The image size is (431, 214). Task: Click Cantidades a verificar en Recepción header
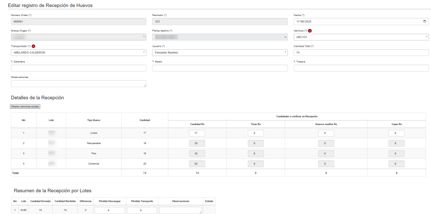point(297,116)
